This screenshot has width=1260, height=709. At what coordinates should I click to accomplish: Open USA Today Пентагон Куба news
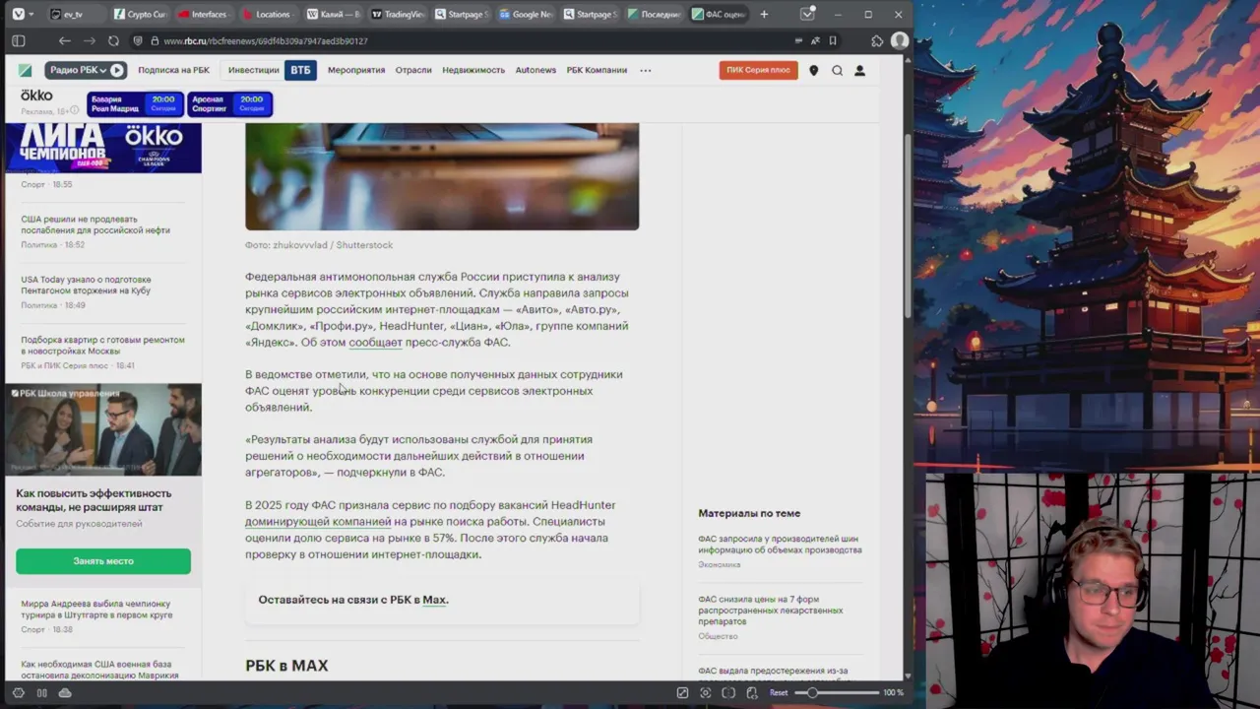point(86,285)
